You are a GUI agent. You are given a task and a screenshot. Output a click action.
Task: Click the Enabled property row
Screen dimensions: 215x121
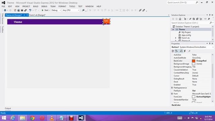(x=191, y=85)
